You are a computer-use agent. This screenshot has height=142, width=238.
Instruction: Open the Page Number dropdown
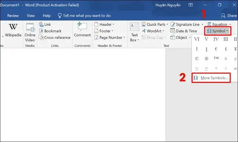[110, 37]
